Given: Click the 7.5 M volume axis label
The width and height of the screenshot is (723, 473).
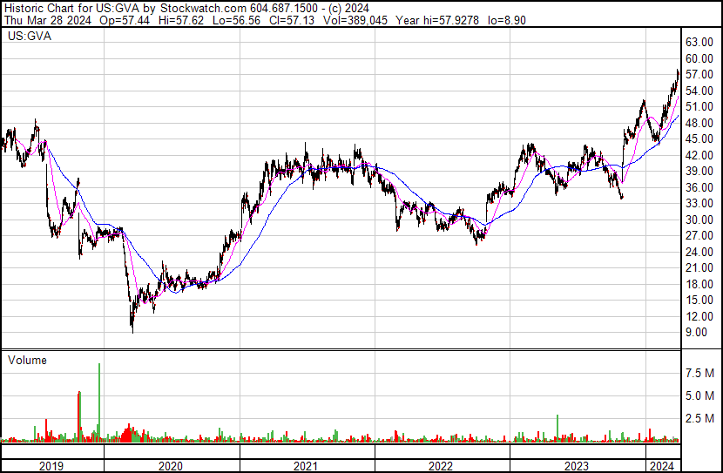Looking at the screenshot, I should tap(701, 373).
